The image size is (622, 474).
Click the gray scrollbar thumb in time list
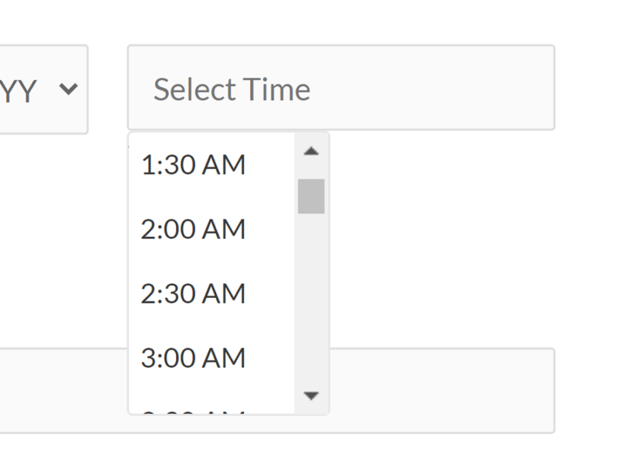[x=311, y=196]
